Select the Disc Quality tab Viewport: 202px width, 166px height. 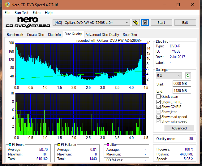click(x=73, y=34)
